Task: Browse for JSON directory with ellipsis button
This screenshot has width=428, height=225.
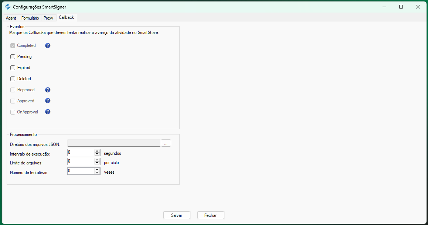Action: point(166,143)
